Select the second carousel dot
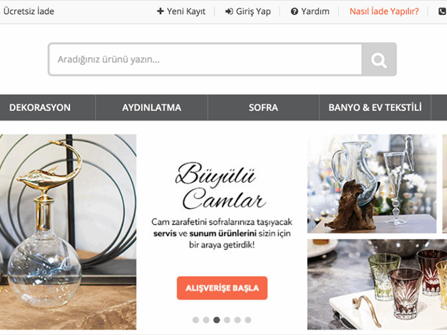This screenshot has width=447, height=335. 206,320
